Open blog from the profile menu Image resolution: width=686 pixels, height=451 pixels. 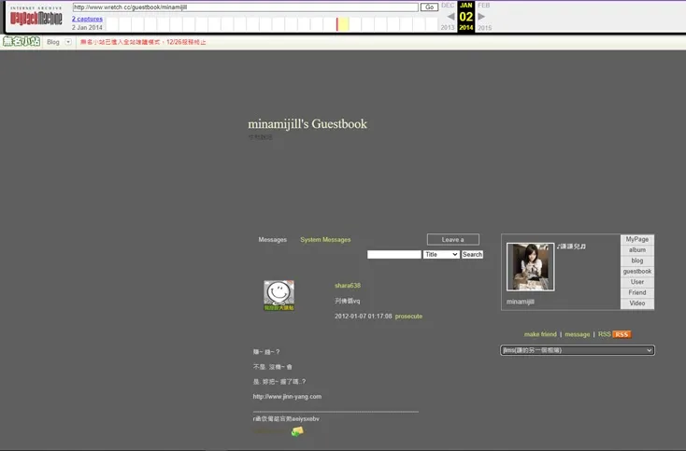coord(637,261)
